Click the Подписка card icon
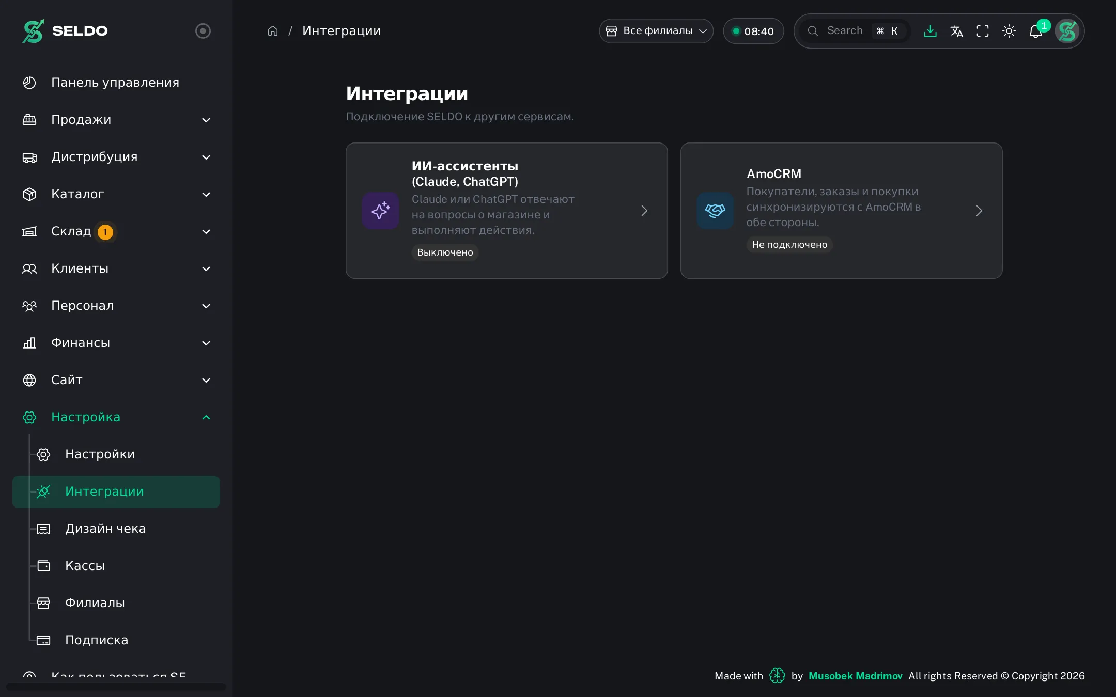Screen dimensions: 1116x697 43,640
